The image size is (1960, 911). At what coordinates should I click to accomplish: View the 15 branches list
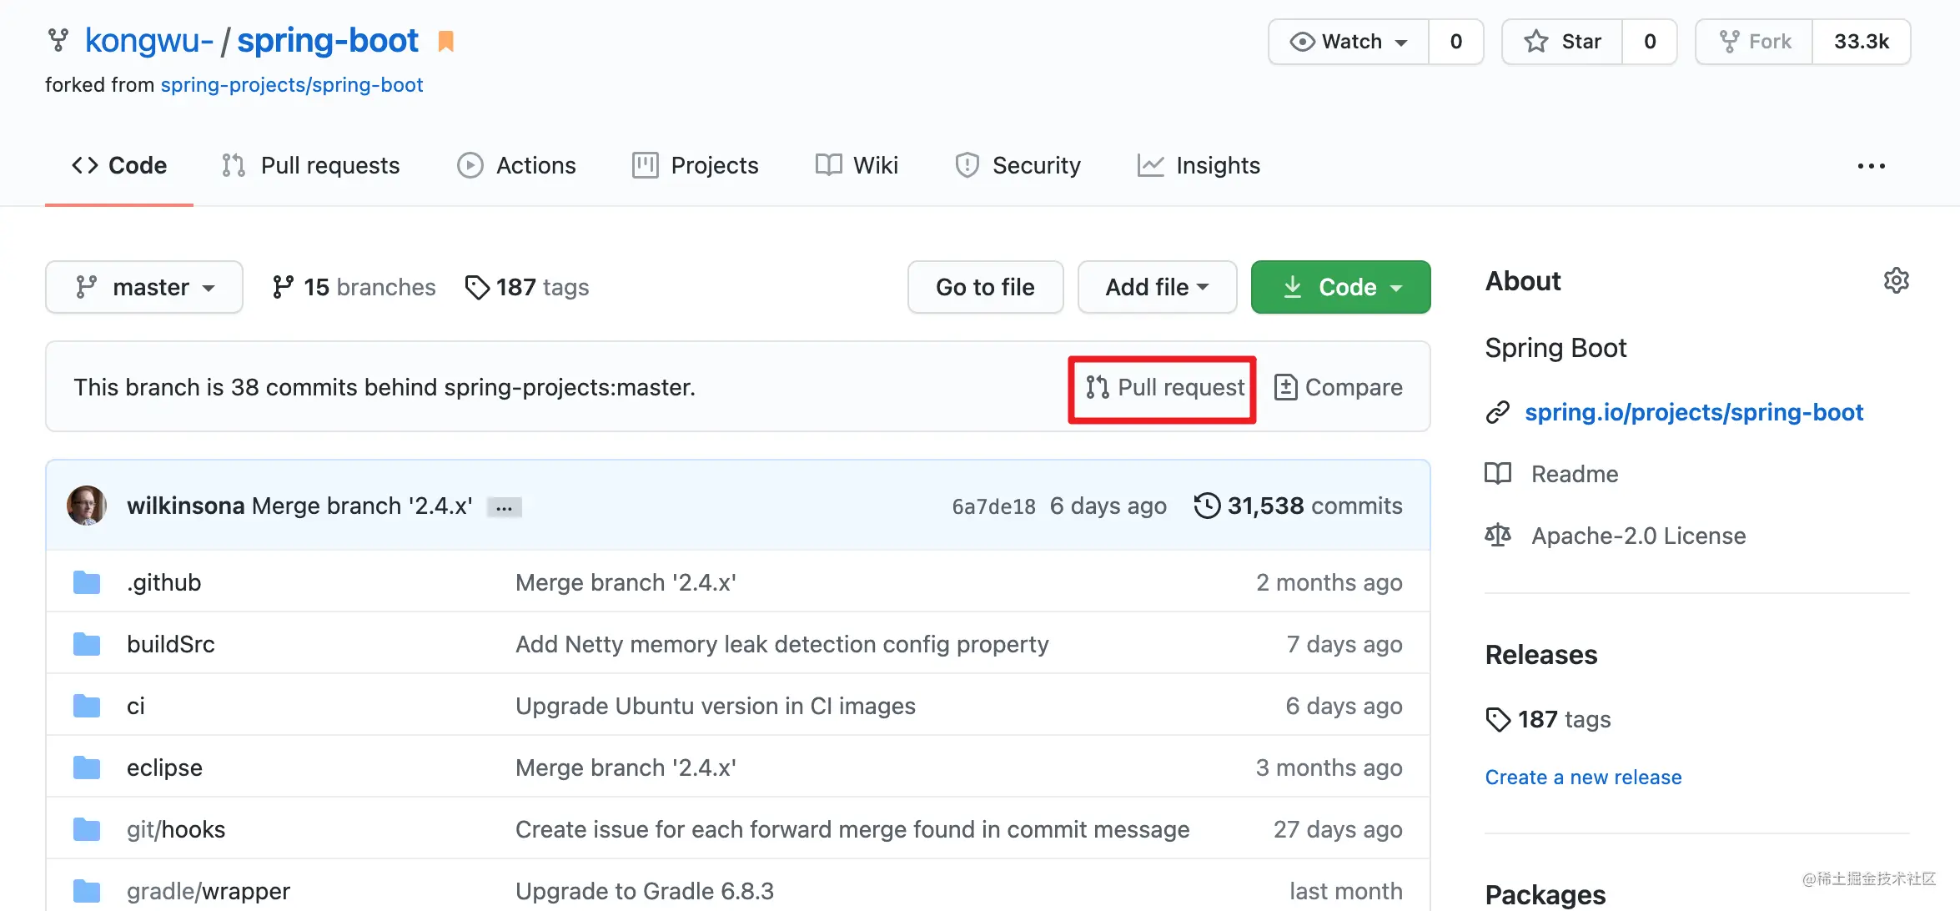tap(354, 287)
